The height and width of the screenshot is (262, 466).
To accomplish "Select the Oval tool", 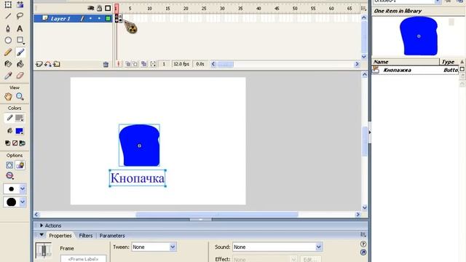I will click(8, 40).
